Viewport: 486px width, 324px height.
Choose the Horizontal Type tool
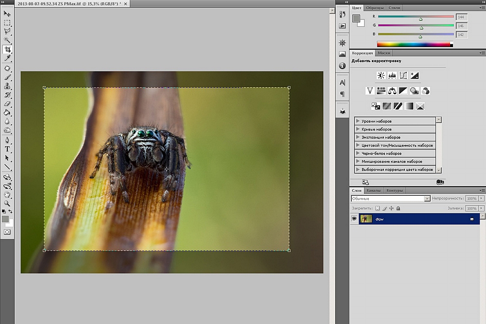point(7,149)
